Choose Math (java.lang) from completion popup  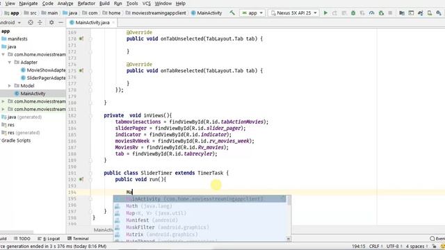[200, 206]
